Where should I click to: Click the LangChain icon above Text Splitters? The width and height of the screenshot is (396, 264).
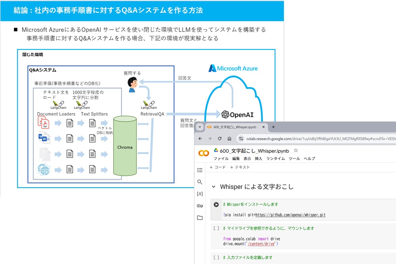[82, 105]
